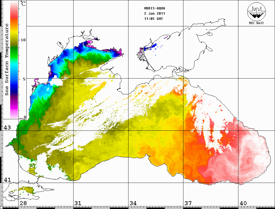275x209 pixels.
Task: Click the date text 2 Jan 2011
Action: click(155, 14)
